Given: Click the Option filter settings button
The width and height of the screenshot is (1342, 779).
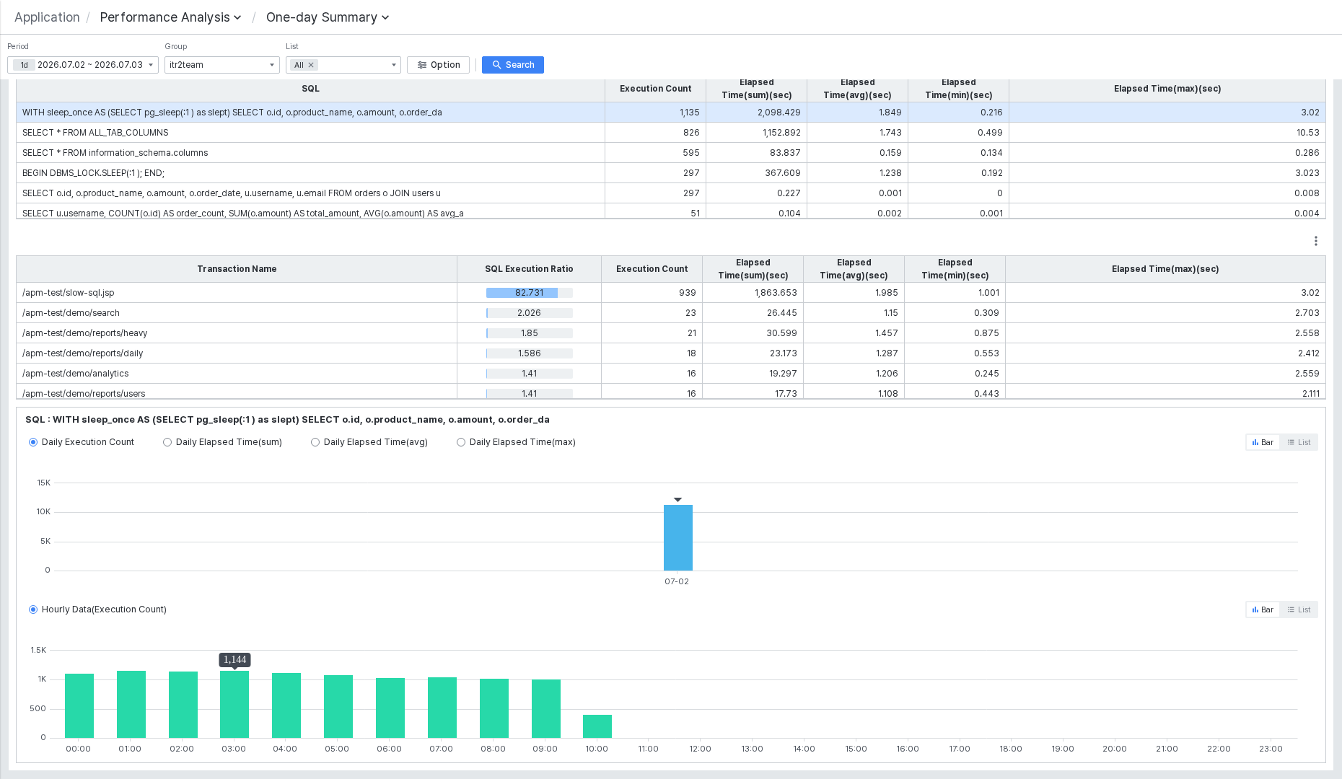Looking at the screenshot, I should tap(439, 65).
